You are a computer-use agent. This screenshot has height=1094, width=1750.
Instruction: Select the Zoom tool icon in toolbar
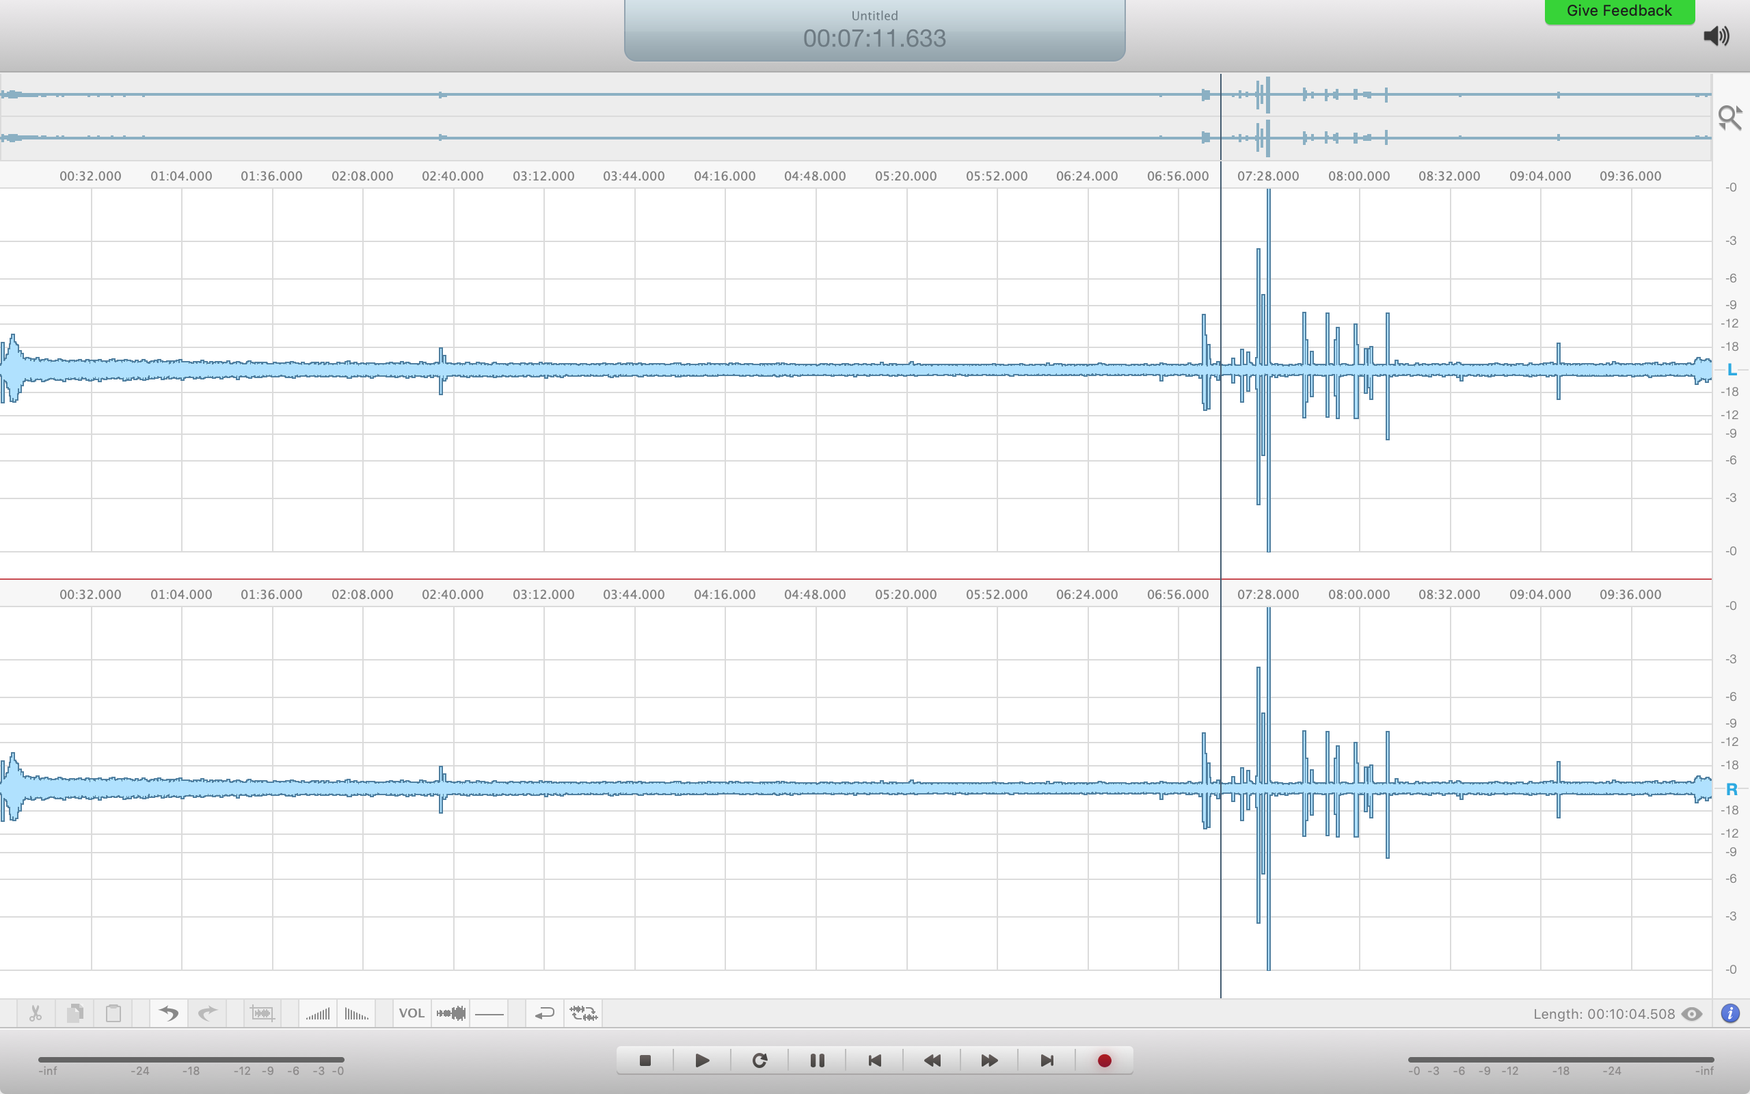click(1730, 116)
